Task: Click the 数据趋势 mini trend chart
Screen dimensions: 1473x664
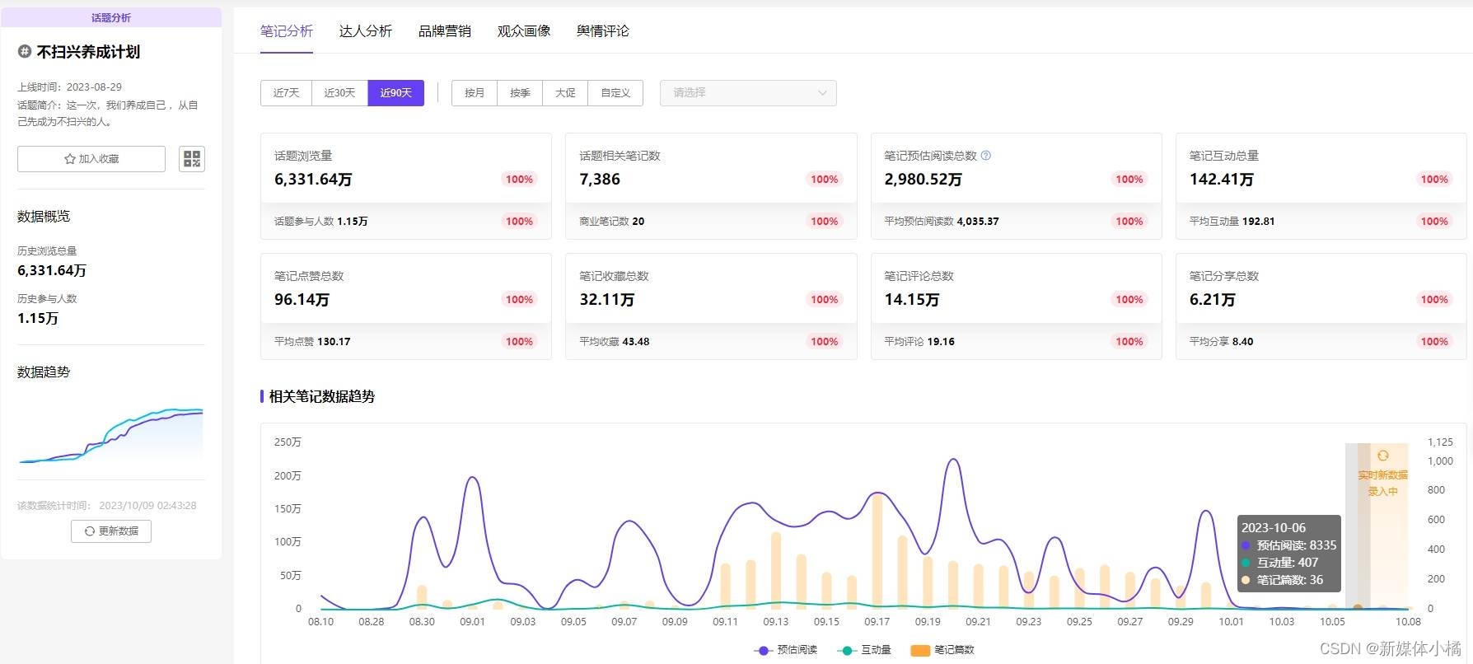Action: [x=111, y=435]
